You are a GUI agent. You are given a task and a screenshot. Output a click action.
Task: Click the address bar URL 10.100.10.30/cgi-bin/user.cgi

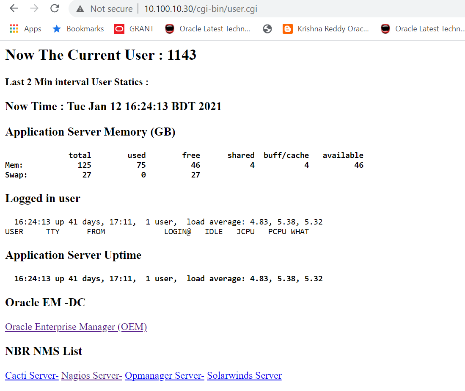(201, 9)
